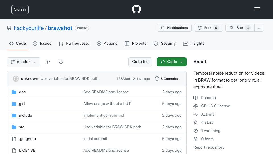Viewport: 273px width, 154px height.
Task: Open the LICENSE file
Action: pyautogui.click(x=27, y=150)
